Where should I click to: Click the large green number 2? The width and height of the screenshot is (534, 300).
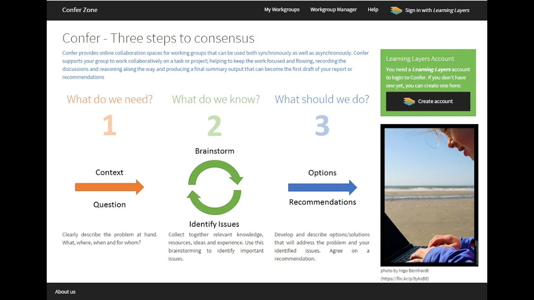(x=214, y=125)
